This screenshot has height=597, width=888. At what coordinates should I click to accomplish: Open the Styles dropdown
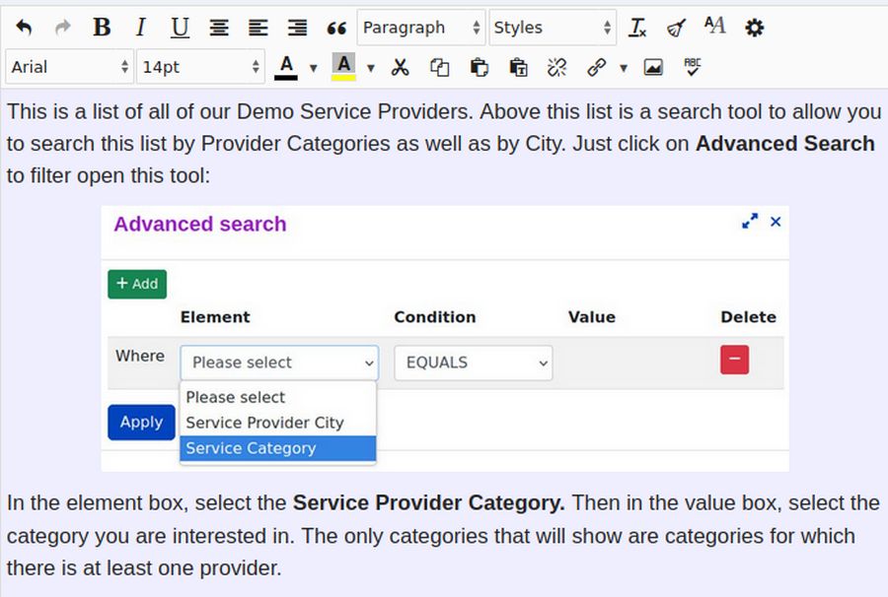(553, 28)
